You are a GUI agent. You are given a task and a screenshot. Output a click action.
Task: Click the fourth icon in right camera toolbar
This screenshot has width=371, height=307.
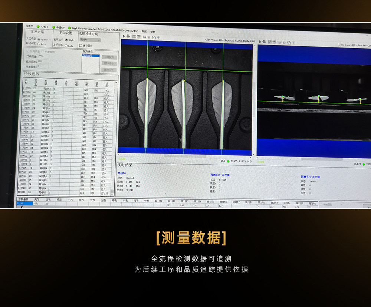274,42
